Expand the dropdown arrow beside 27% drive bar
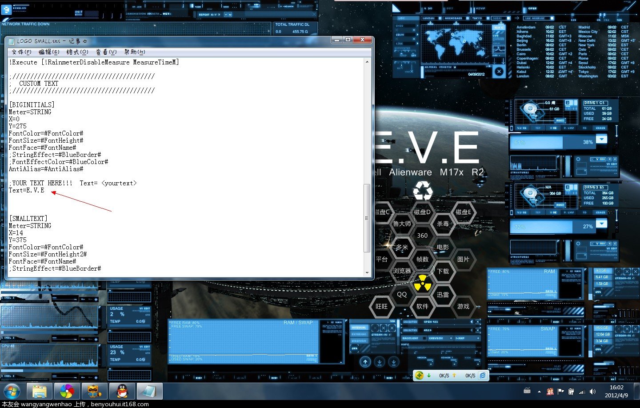 click(602, 224)
